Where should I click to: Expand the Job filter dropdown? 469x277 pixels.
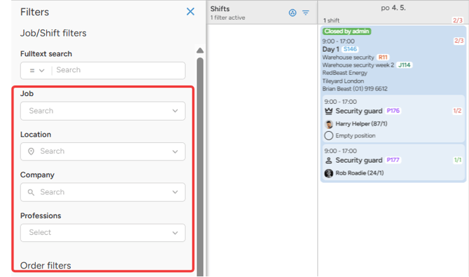pyautogui.click(x=175, y=111)
